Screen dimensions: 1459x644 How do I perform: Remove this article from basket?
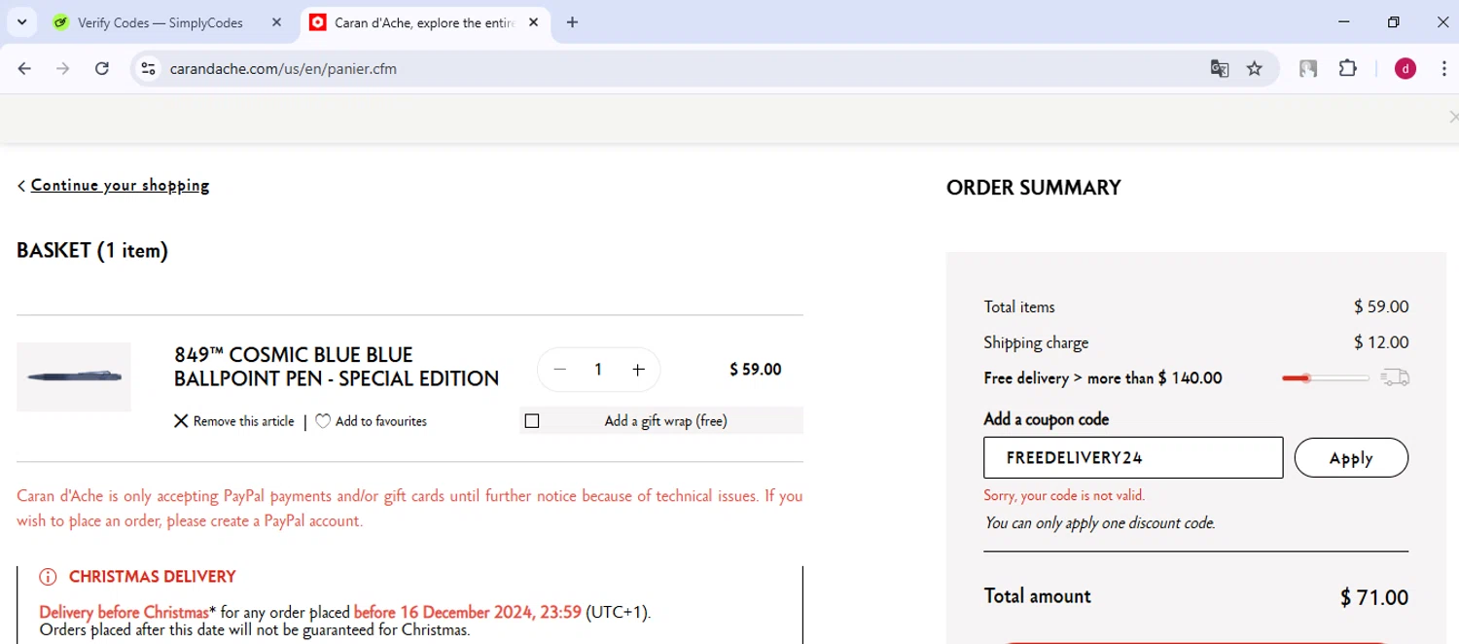tap(234, 421)
